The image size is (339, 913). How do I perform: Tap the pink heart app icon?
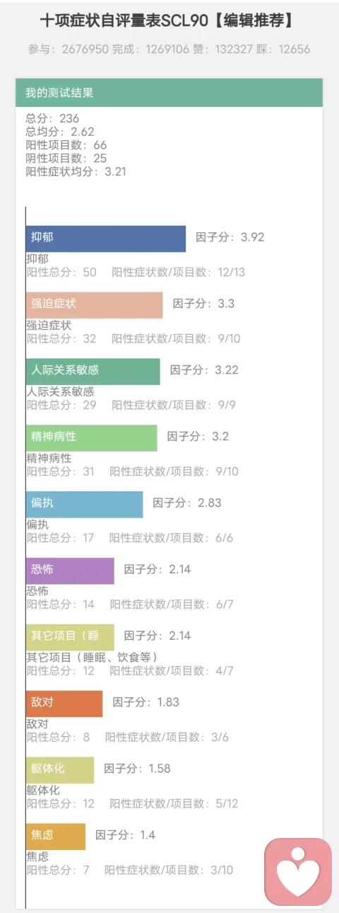[x=298, y=872]
